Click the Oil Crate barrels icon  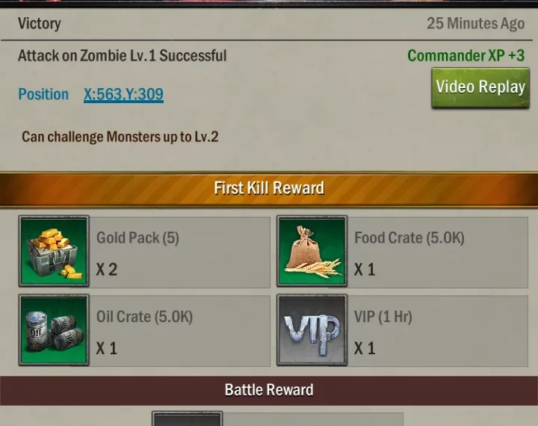pyautogui.click(x=54, y=330)
